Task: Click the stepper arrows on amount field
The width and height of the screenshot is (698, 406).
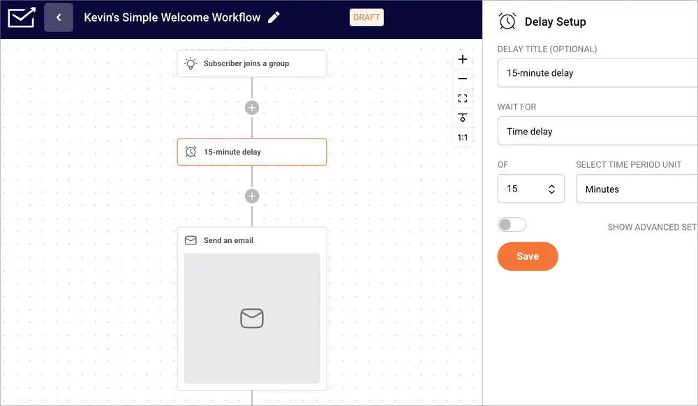Action: coord(551,189)
